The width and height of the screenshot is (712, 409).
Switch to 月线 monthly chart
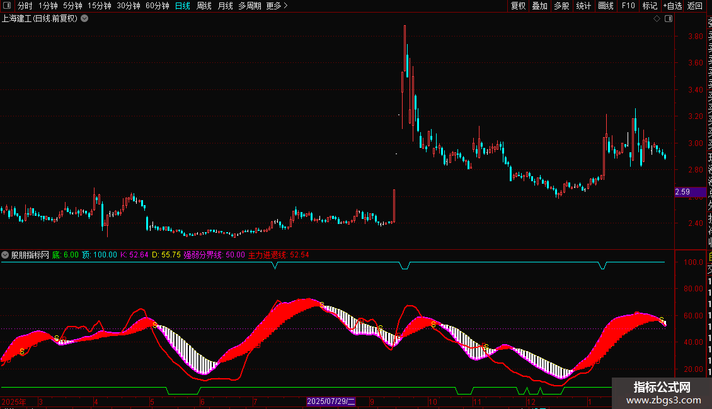(225, 6)
